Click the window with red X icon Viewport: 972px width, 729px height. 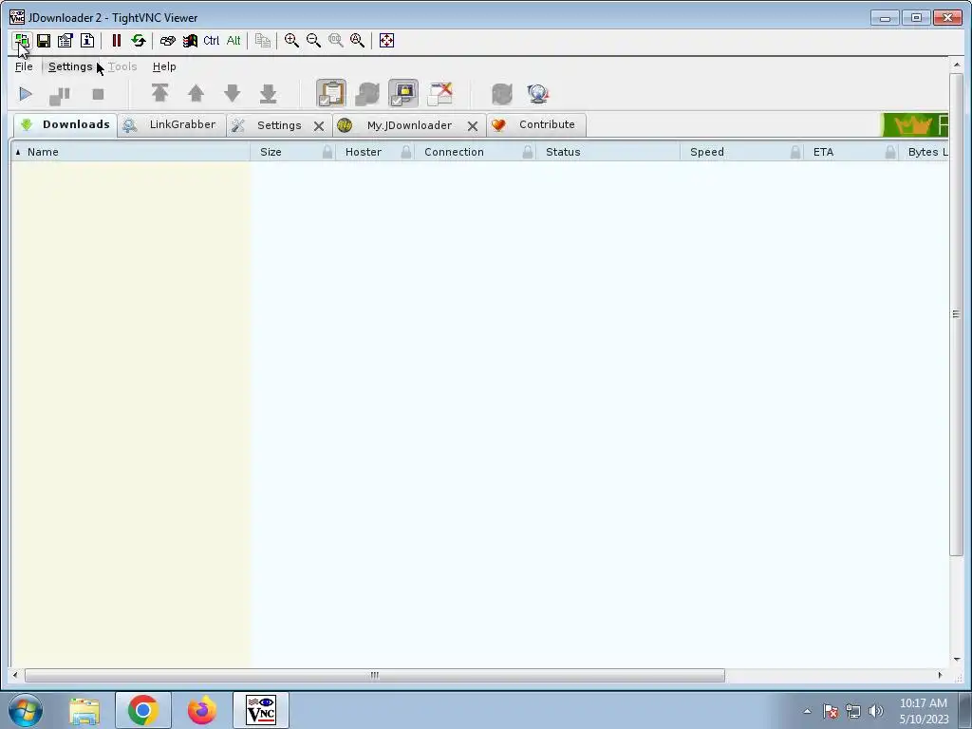440,94
